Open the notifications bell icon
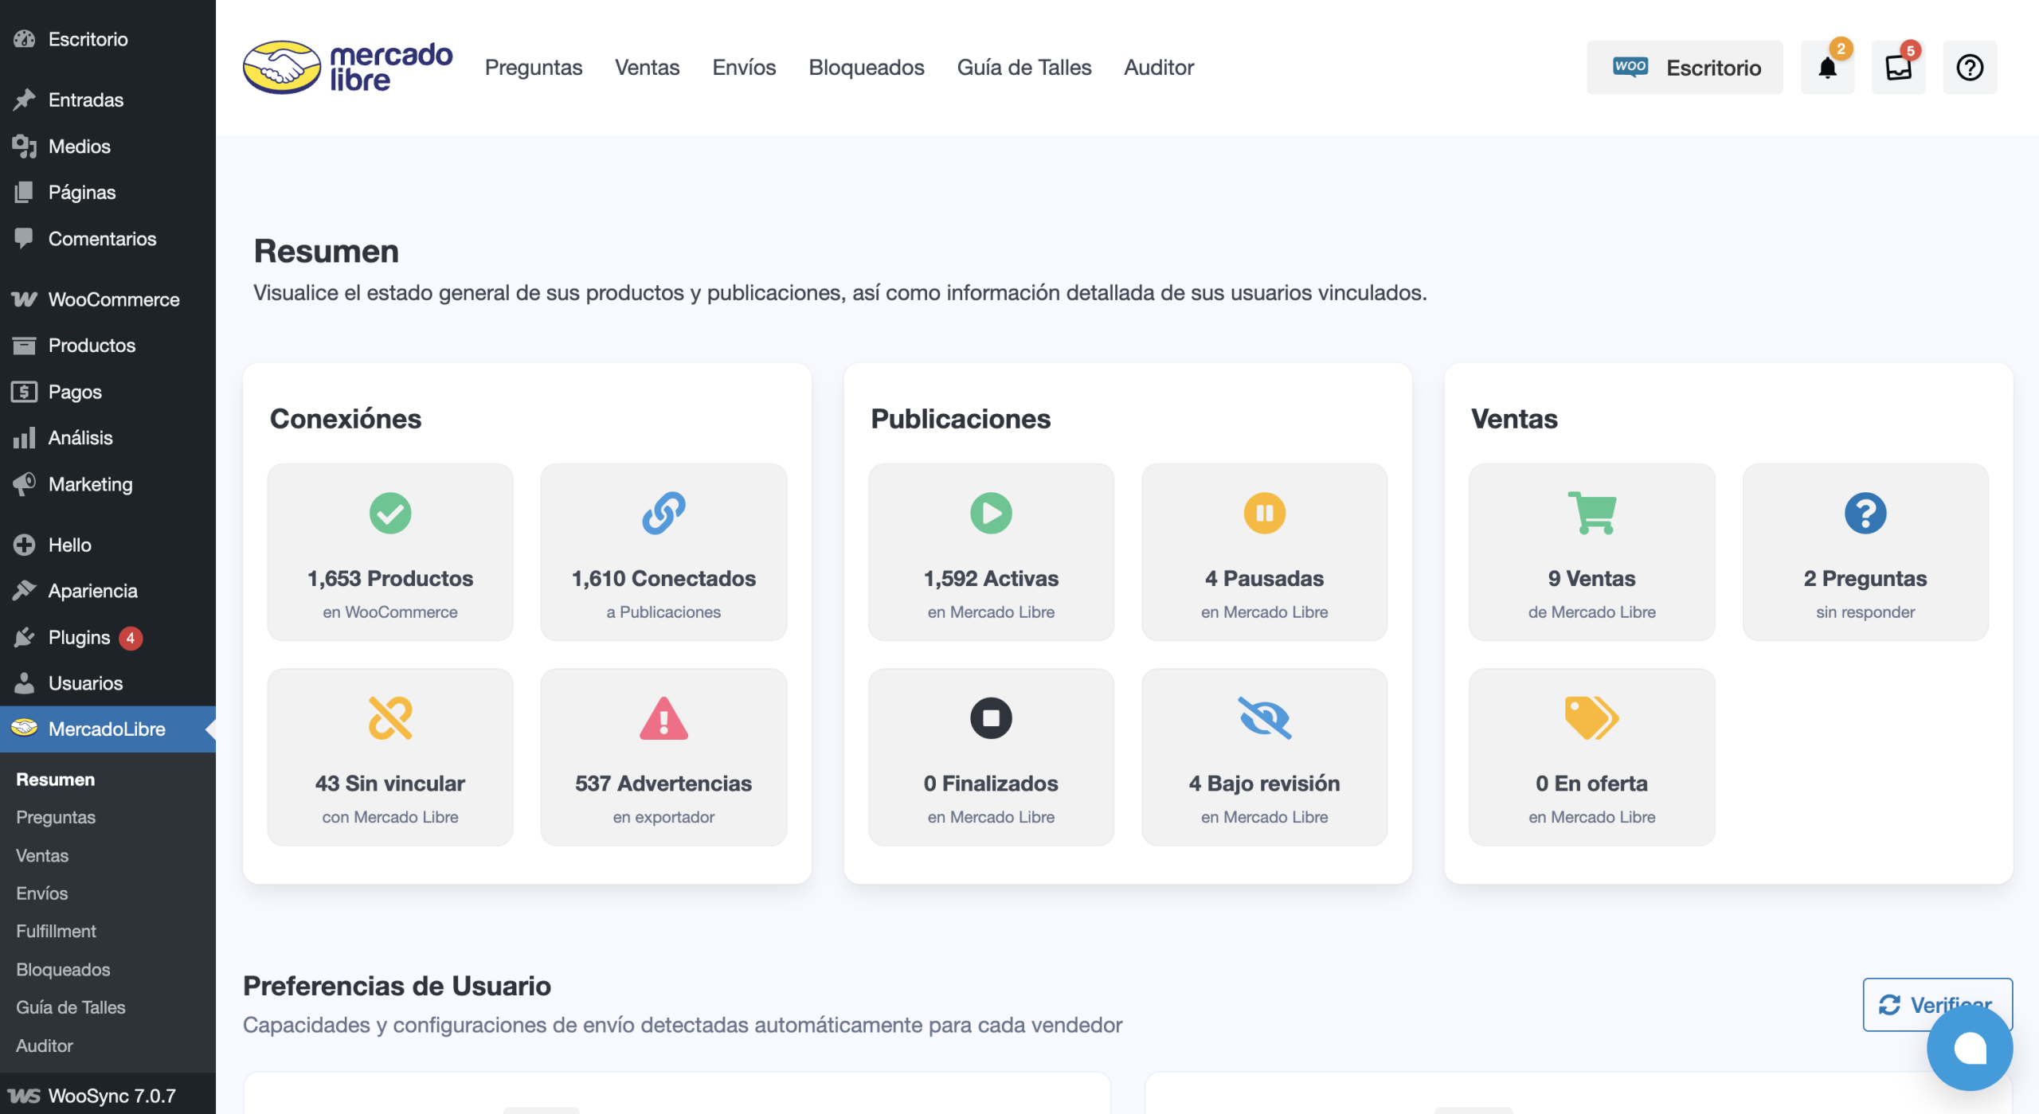 [1828, 68]
